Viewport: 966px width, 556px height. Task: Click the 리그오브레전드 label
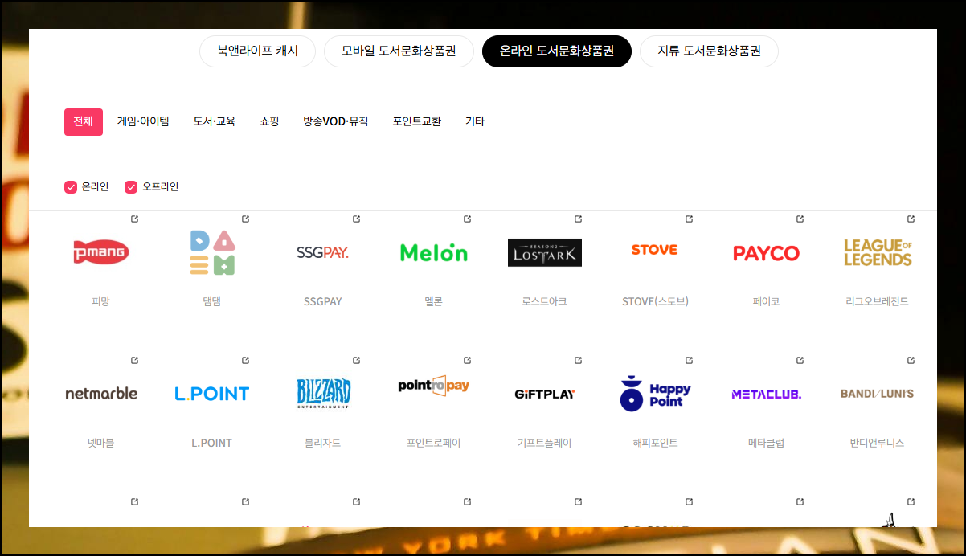[x=878, y=301]
